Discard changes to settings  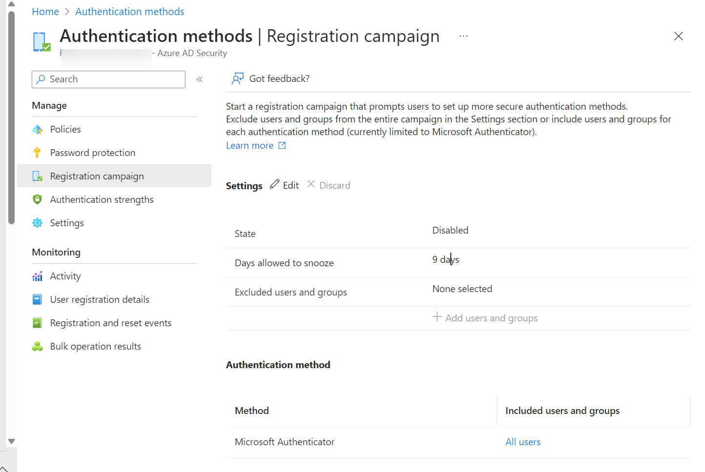329,185
